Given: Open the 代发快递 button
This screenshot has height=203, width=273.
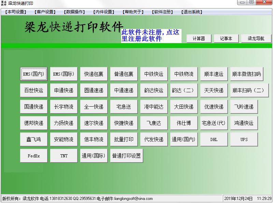Looking at the screenshot, I should [154, 139].
